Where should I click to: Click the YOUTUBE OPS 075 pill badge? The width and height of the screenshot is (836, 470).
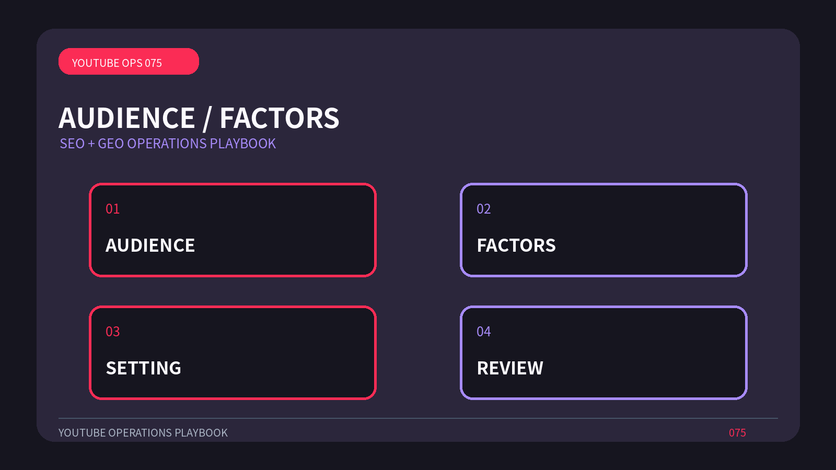click(129, 62)
